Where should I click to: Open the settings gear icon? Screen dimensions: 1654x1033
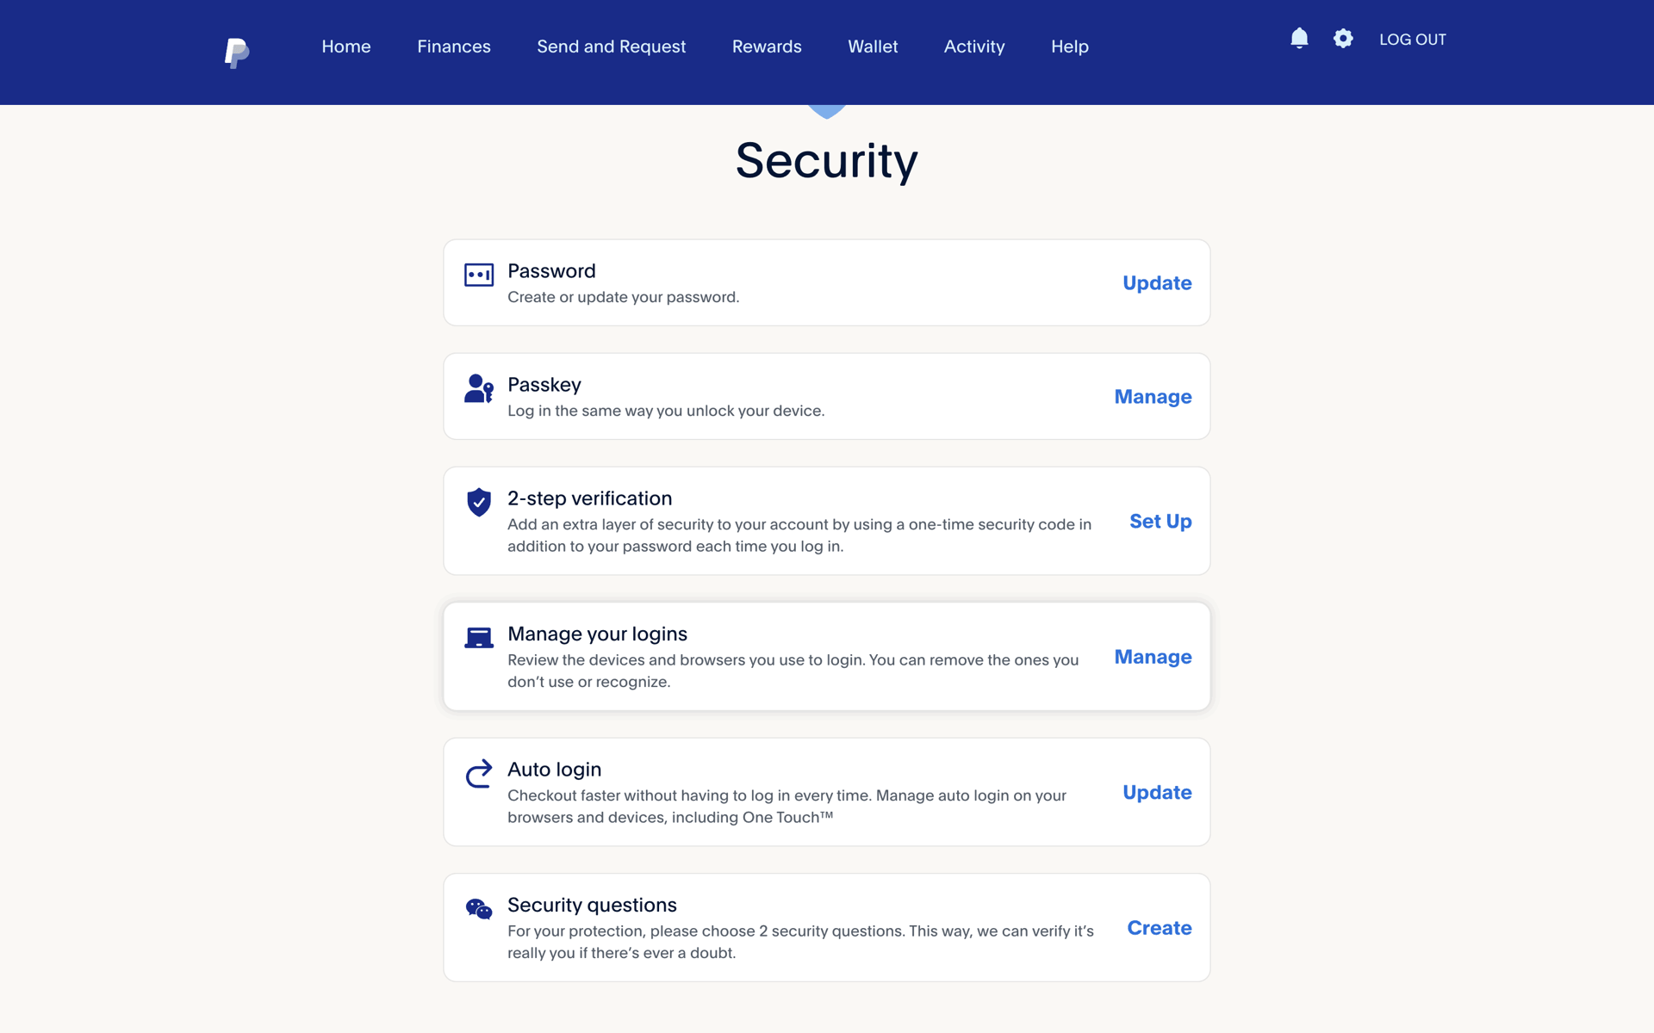coord(1343,39)
